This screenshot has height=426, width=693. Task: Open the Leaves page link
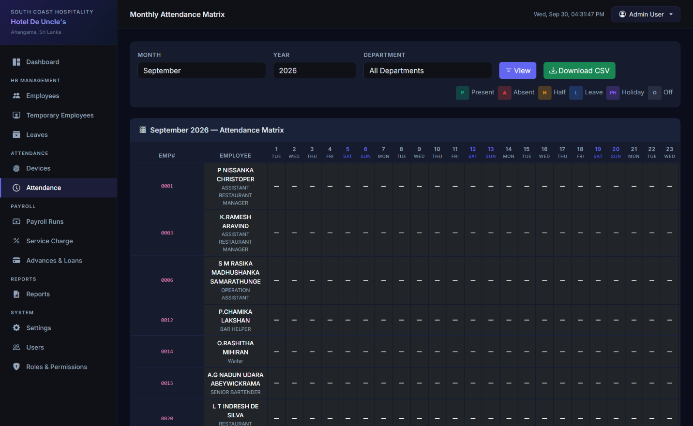coord(59,134)
